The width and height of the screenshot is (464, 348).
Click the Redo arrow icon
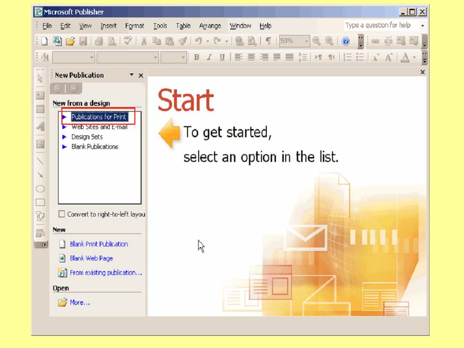[217, 41]
